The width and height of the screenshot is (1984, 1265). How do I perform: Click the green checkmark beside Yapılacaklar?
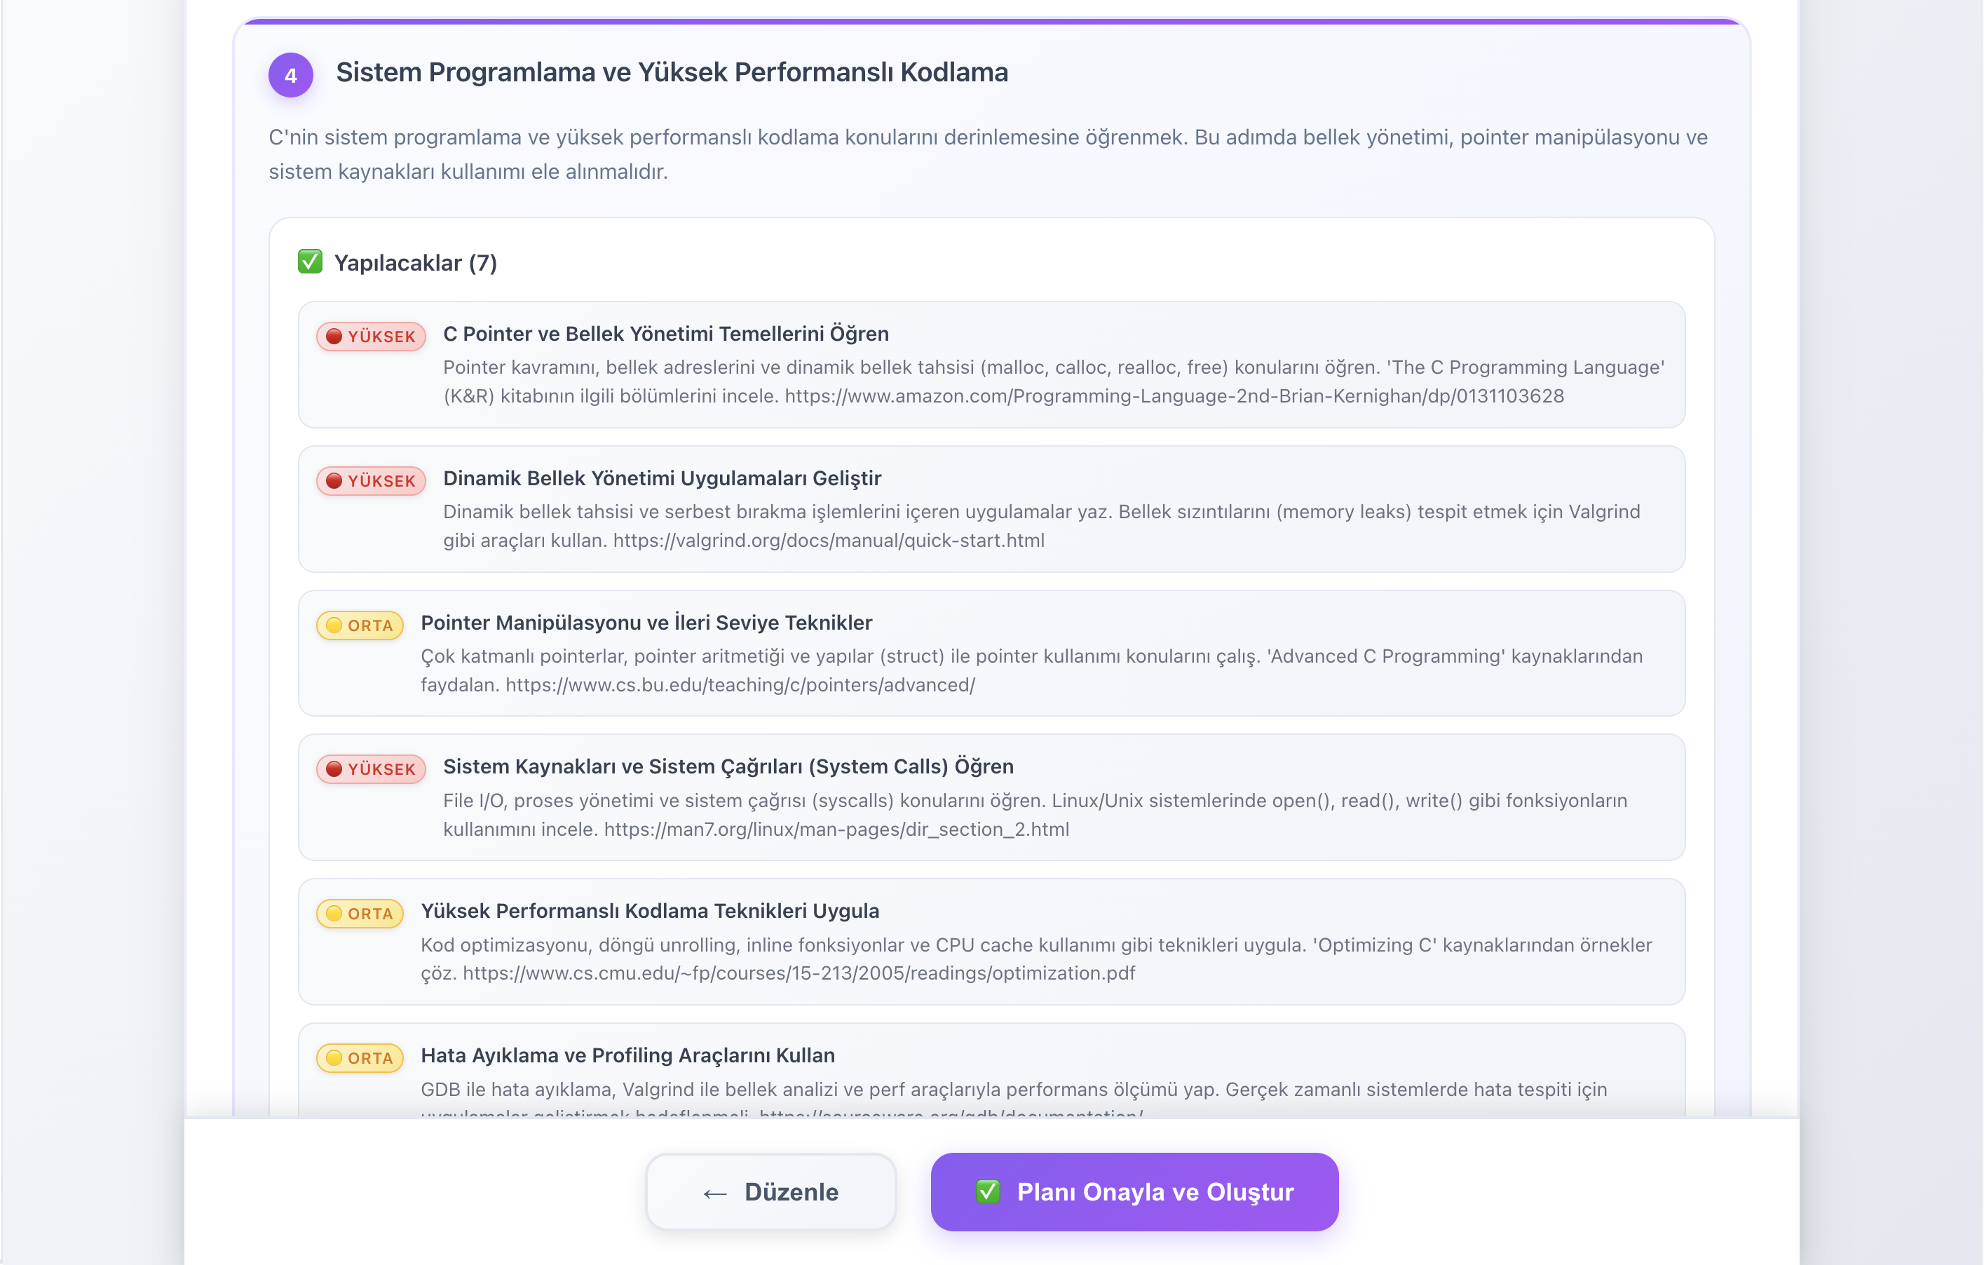(x=310, y=262)
